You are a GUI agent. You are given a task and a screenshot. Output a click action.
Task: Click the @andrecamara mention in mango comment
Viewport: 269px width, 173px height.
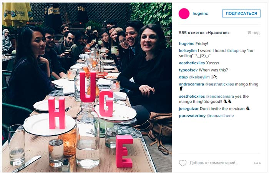[220, 96]
